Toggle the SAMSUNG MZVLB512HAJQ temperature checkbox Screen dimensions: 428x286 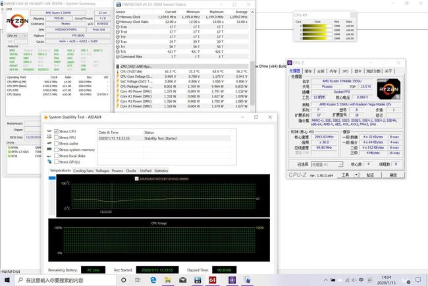137,179
